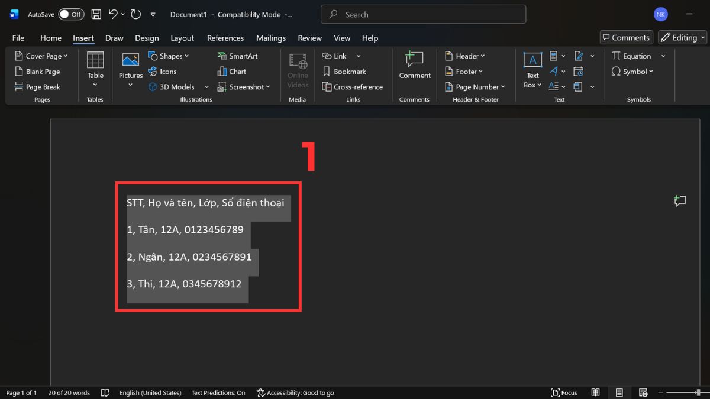Open the References tab
710x399 pixels.
coord(225,38)
